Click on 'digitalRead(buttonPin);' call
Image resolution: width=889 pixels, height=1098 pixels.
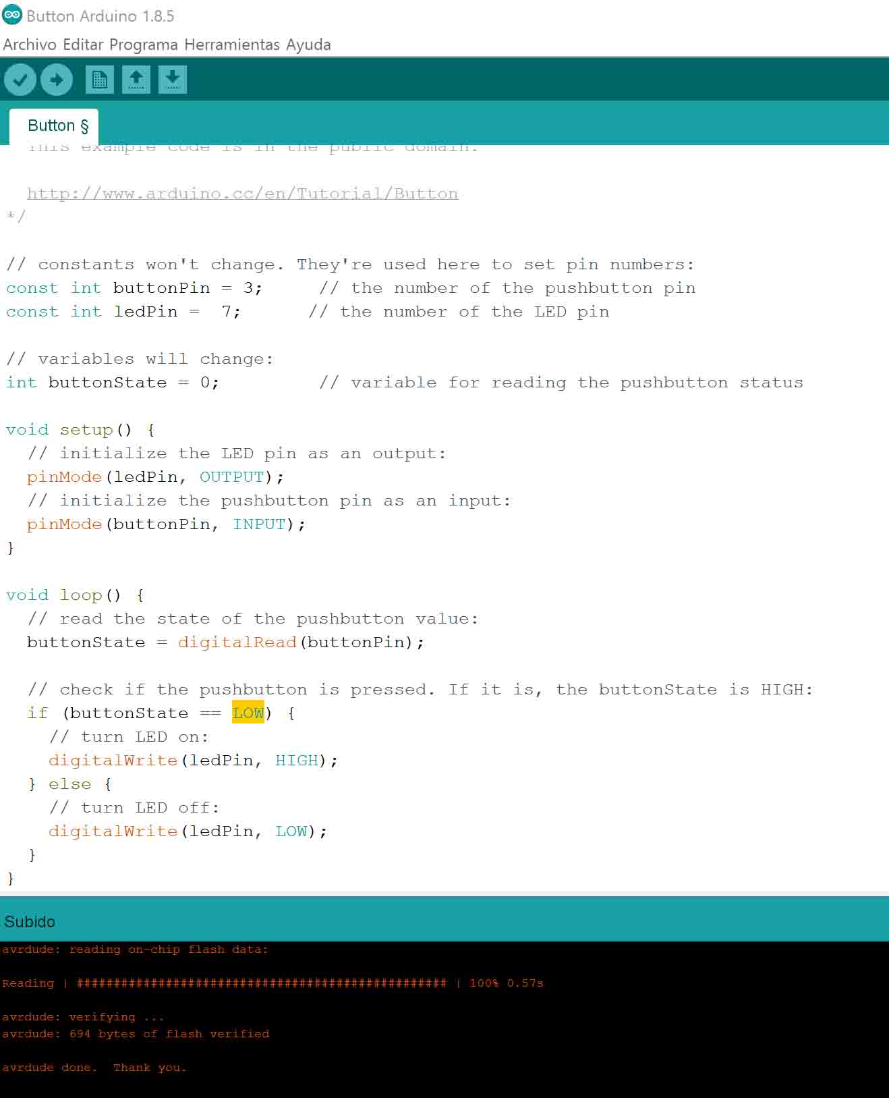tap(301, 642)
